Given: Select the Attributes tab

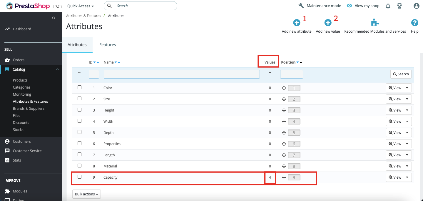Looking at the screenshot, I should coord(77,45).
